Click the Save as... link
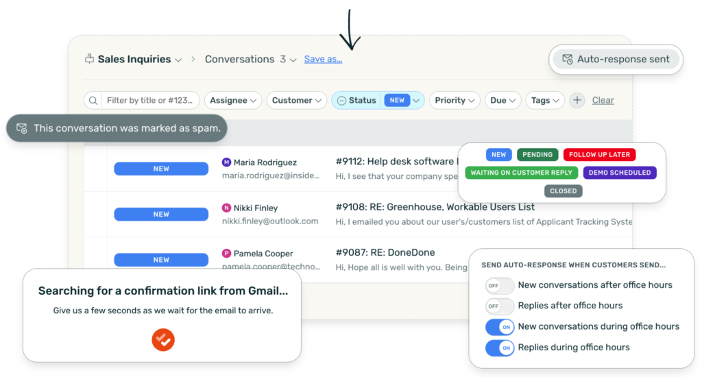This screenshot has width=702, height=377. click(323, 60)
